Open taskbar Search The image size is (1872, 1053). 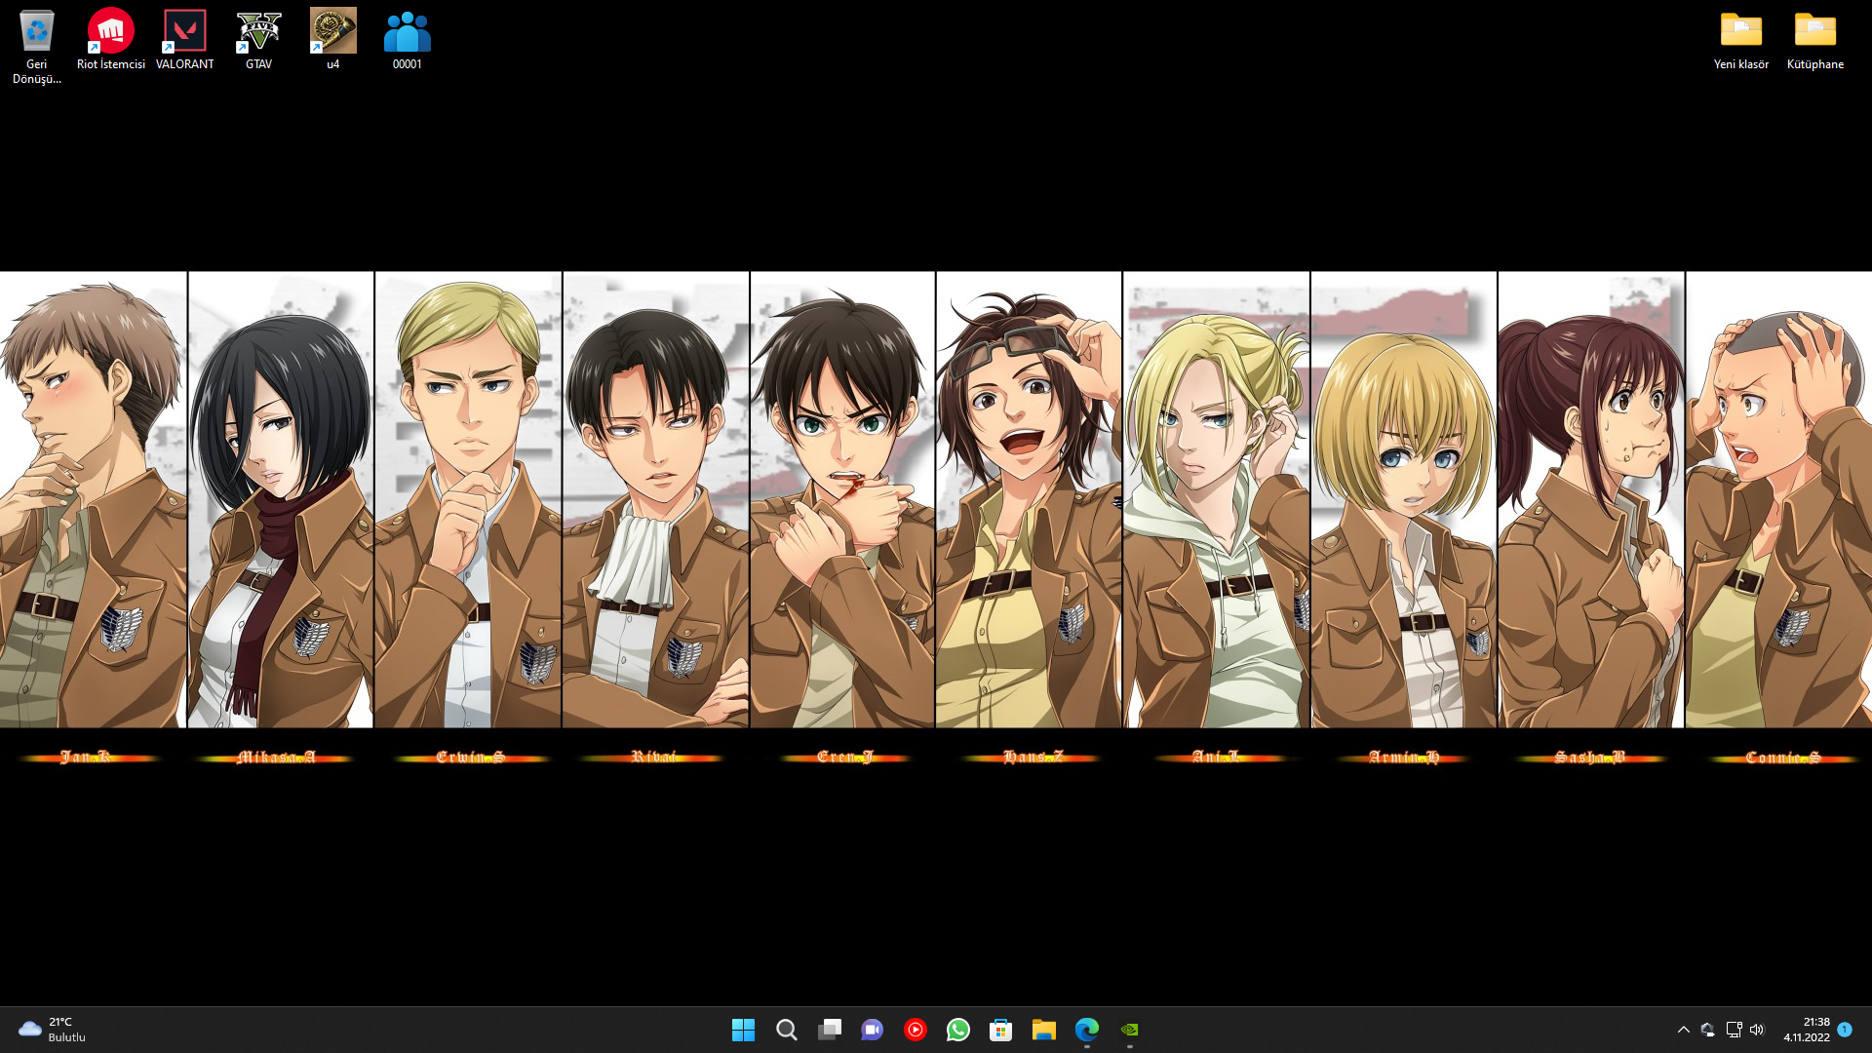pos(787,1030)
